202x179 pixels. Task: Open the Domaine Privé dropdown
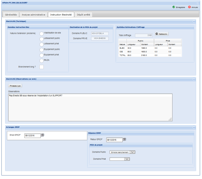[120, 159]
